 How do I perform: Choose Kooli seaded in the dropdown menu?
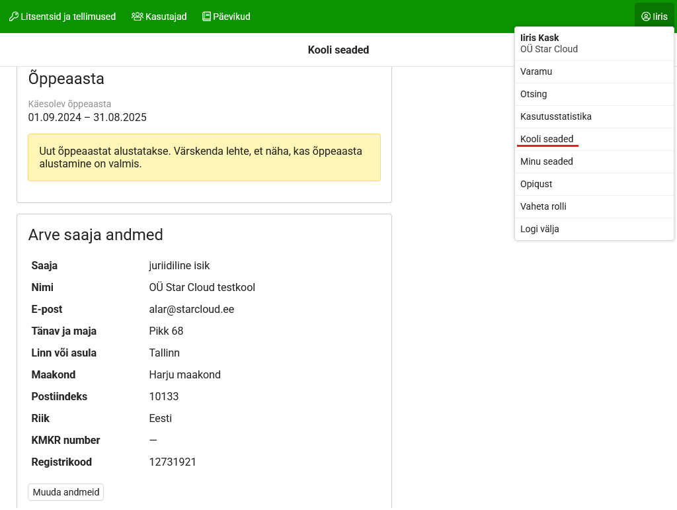tap(547, 139)
